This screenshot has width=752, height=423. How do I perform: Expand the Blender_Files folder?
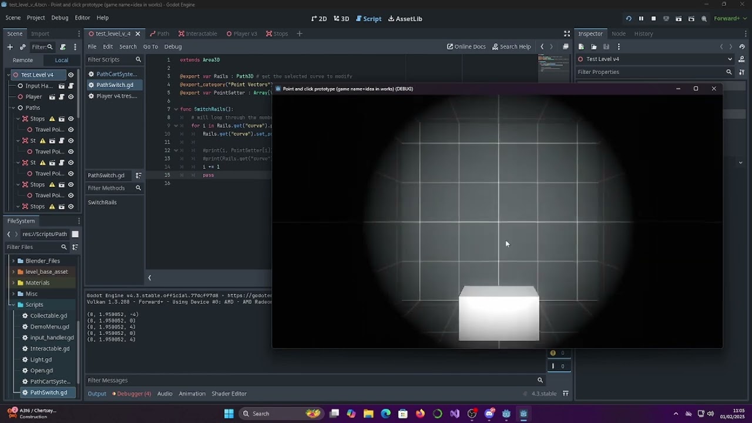tap(13, 261)
